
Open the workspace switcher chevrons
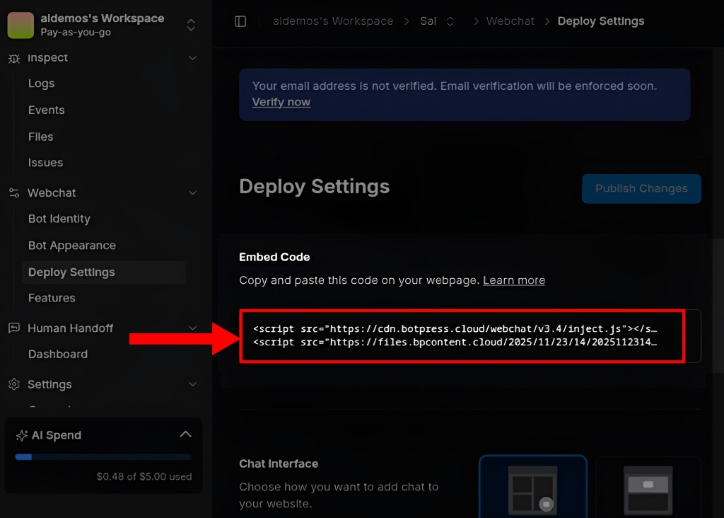(191, 25)
